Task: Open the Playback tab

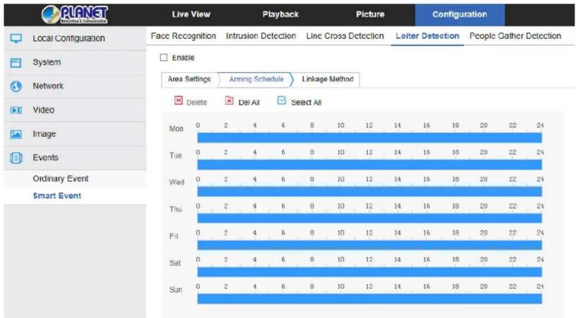Action: click(x=280, y=15)
